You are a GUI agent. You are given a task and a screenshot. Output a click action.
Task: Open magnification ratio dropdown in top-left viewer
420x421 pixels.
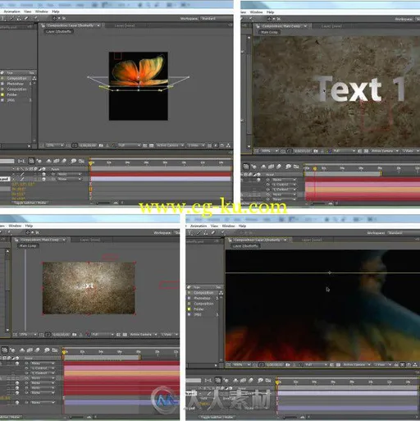point(54,145)
